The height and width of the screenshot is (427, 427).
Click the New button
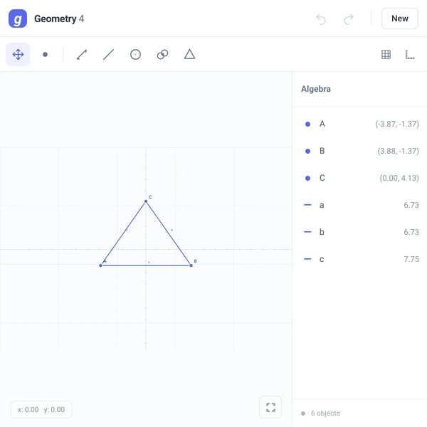400,19
